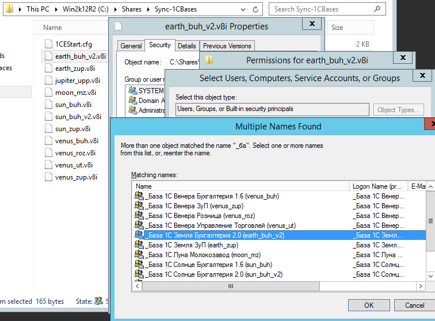Image resolution: width=435 pixels, height=321 pixels.
Task: Switch to the General tab
Action: 131,46
